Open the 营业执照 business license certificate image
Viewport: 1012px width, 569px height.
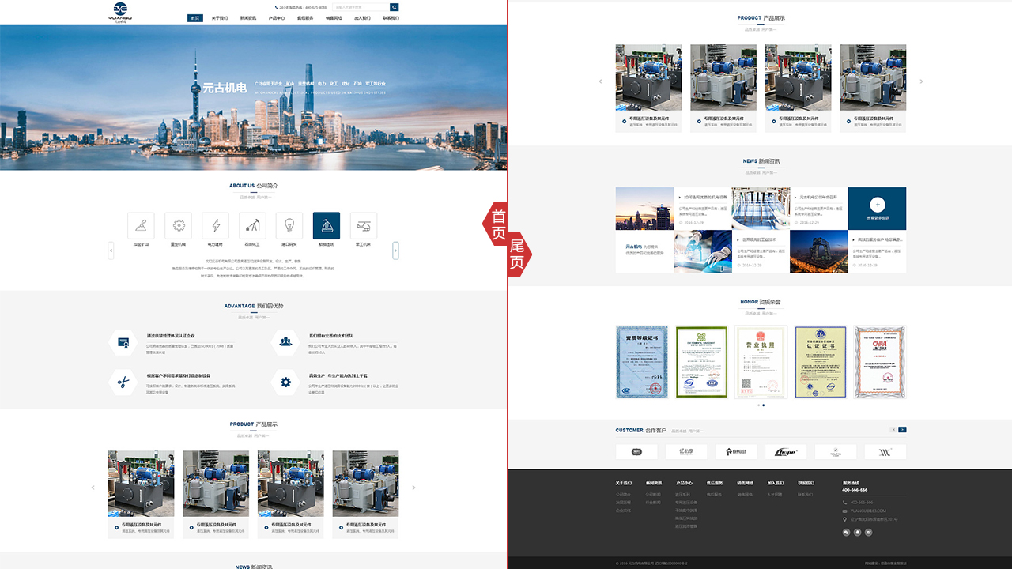(761, 361)
